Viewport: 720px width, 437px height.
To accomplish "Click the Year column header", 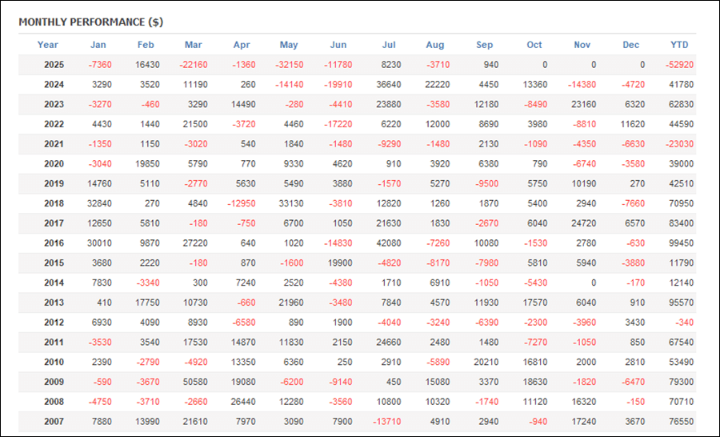I will click(48, 45).
